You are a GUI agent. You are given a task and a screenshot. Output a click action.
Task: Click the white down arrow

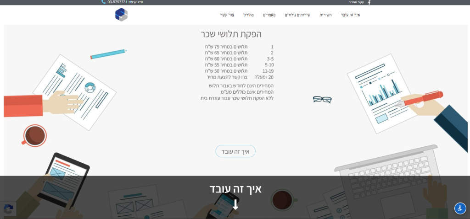pos(235,204)
